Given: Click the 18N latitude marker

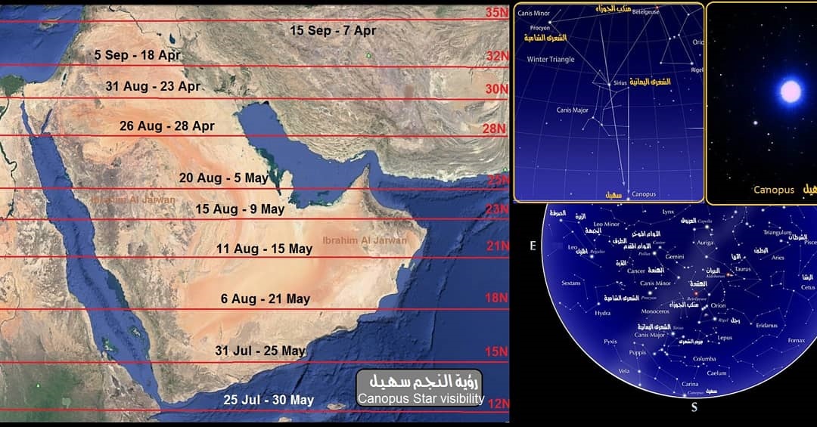Looking at the screenshot, I should pos(496,298).
